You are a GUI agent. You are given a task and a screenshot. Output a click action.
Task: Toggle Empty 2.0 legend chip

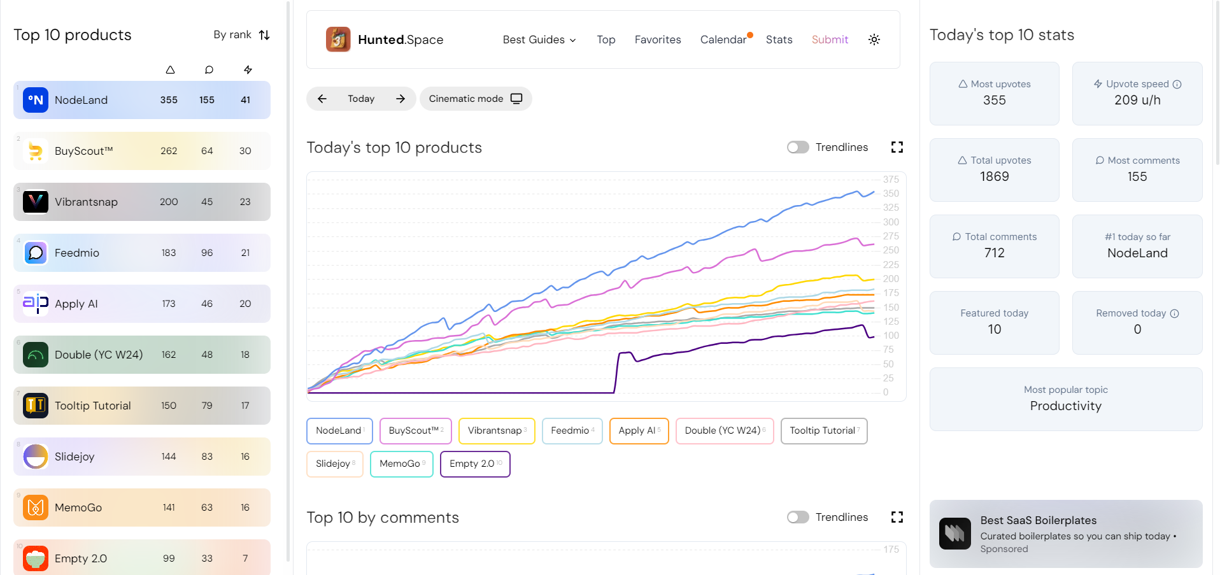coord(475,464)
